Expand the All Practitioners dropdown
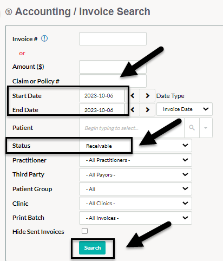The width and height of the screenshot is (223, 261). (135, 160)
